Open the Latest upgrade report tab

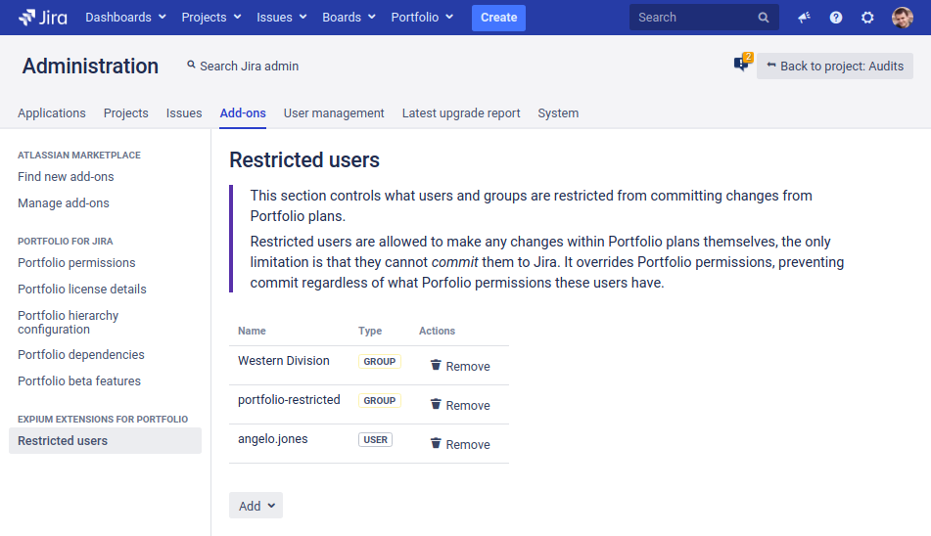pyautogui.click(x=461, y=113)
